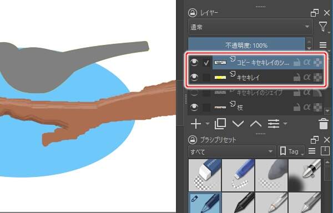Image resolution: width=333 pixels, height=213 pixels.
Task: Lock the レイヤー docker with its lock icon
Action: coord(193,13)
